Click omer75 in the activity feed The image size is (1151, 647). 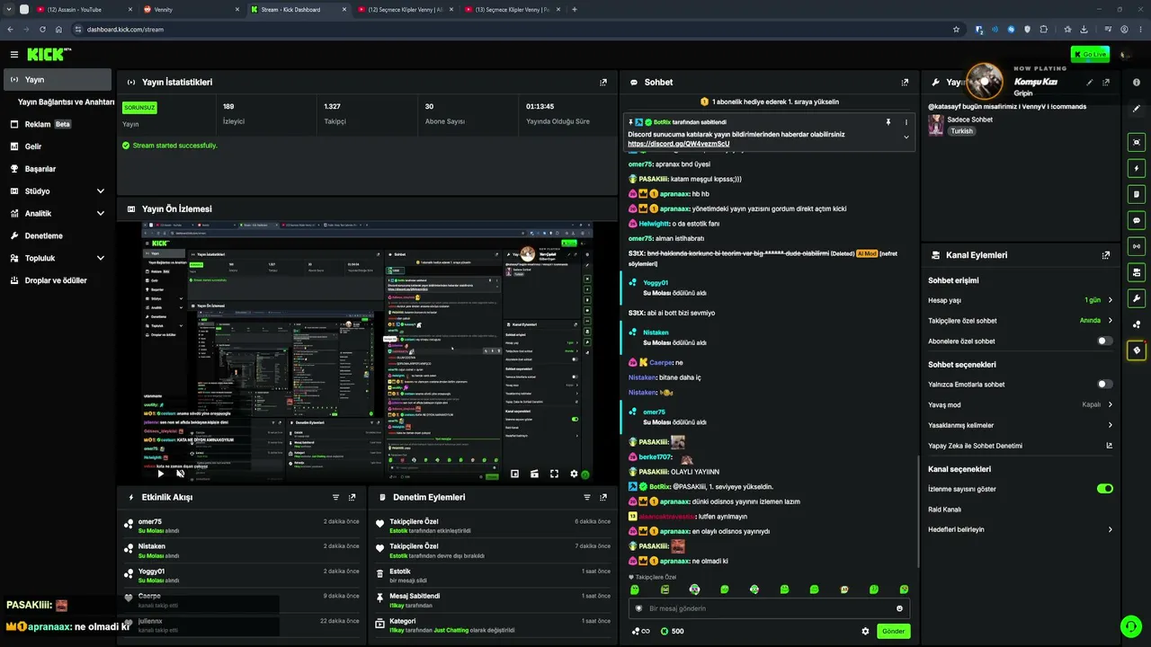tap(149, 522)
